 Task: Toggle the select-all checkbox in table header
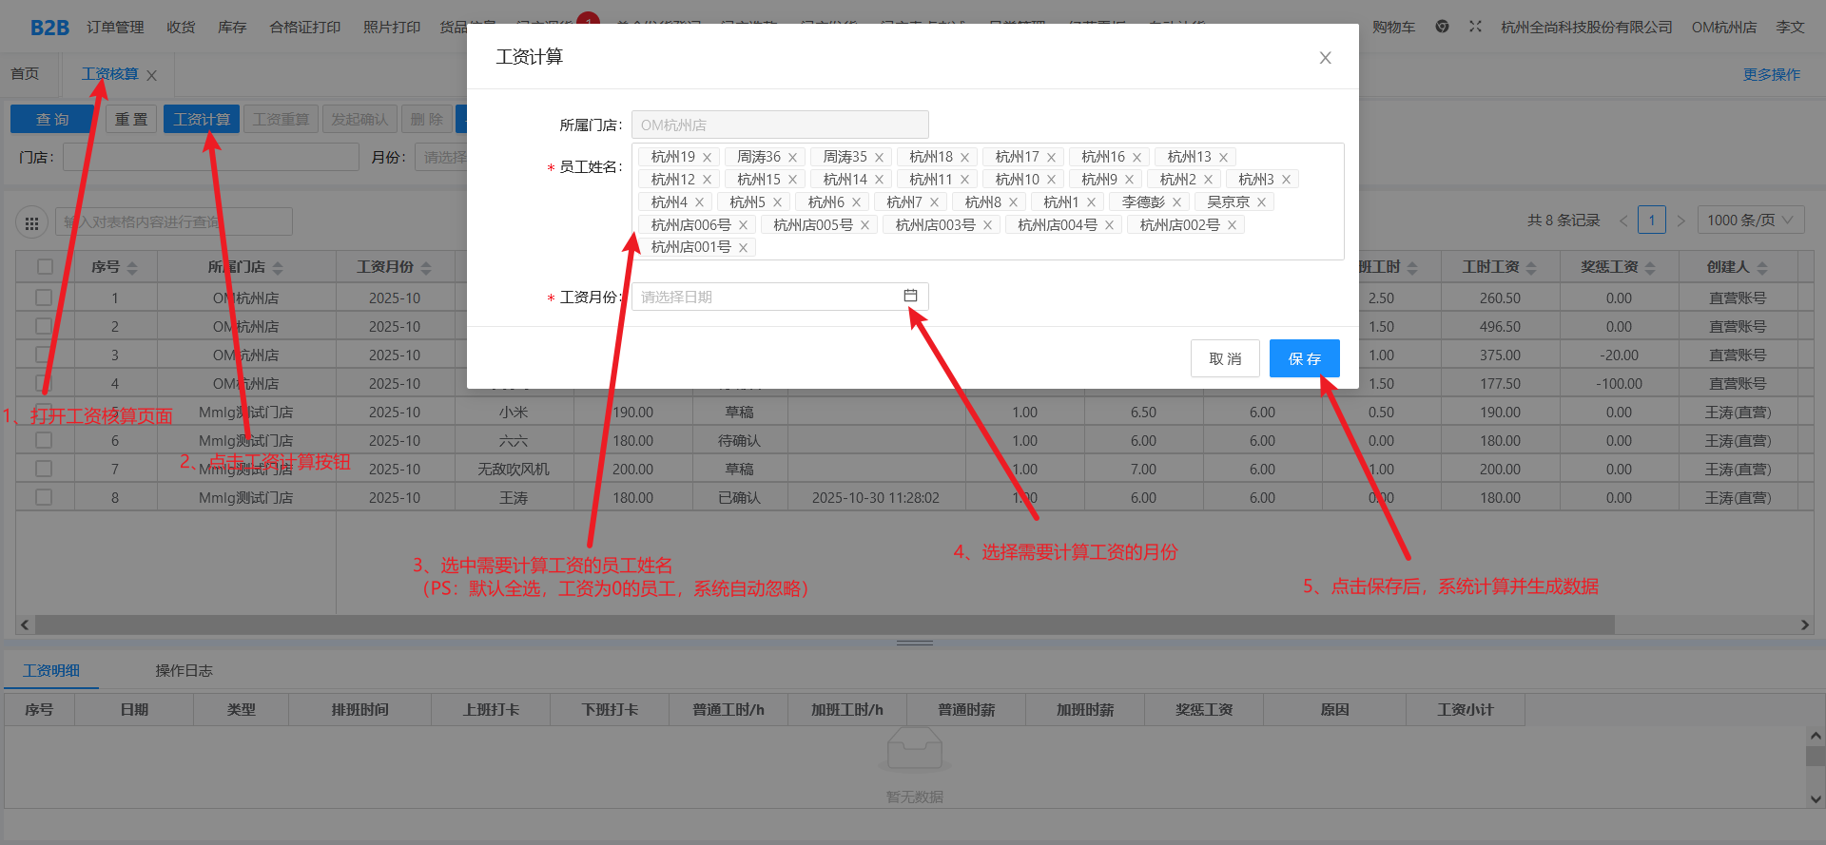pos(45,267)
